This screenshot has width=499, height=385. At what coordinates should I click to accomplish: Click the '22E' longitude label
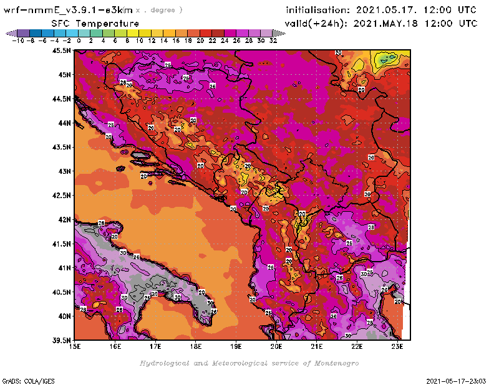coord(357,346)
